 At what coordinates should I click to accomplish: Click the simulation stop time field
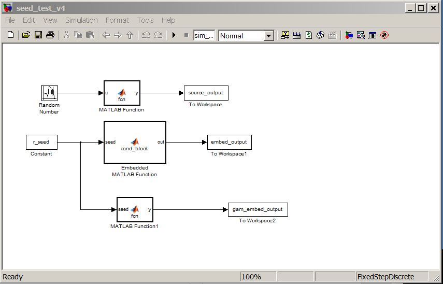[x=204, y=36]
